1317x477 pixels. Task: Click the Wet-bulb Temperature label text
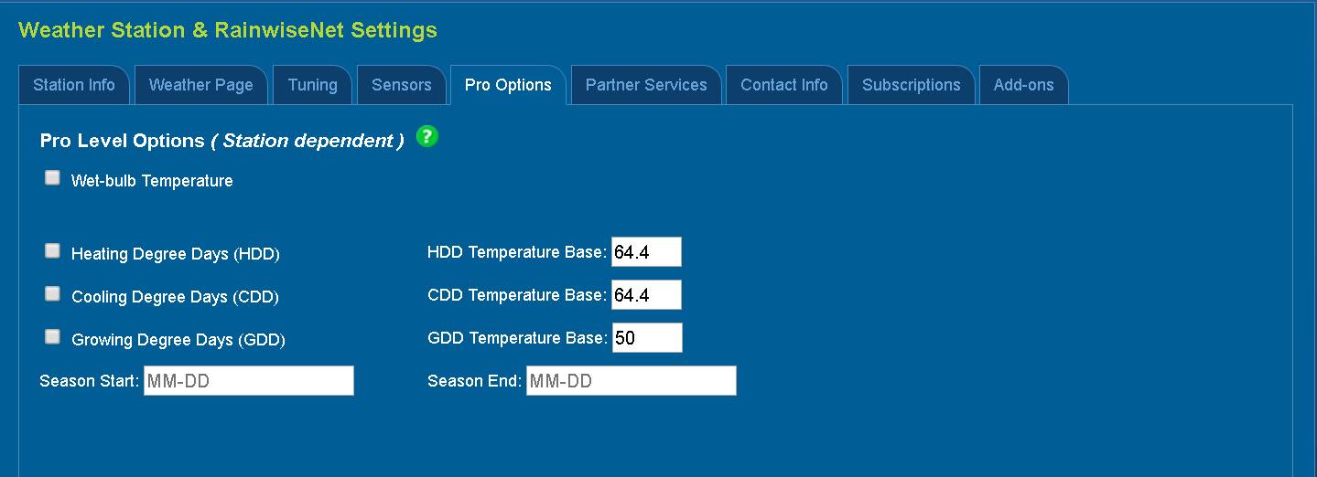[x=152, y=181]
